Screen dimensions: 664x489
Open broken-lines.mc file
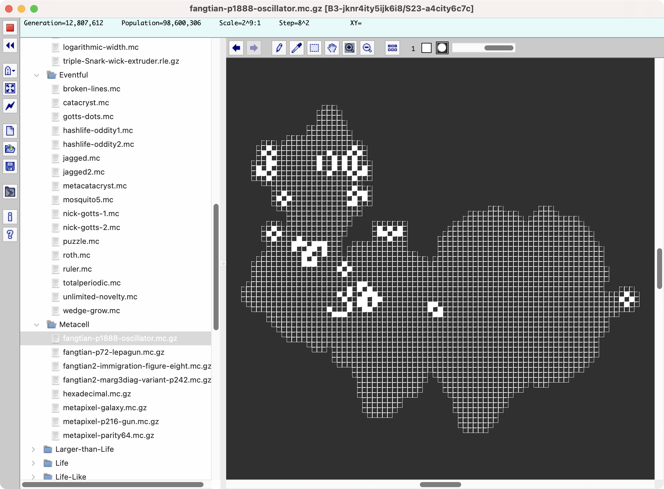pos(91,89)
